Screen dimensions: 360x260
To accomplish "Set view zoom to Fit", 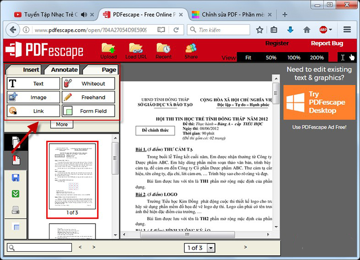I will (248, 57).
